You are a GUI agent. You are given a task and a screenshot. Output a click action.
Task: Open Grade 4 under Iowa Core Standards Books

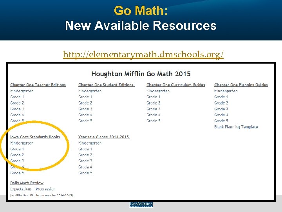(17, 167)
